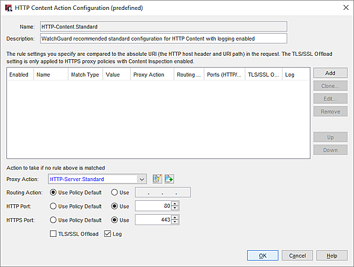
Task: Uncheck the Log checkbox
Action: (x=106, y=233)
